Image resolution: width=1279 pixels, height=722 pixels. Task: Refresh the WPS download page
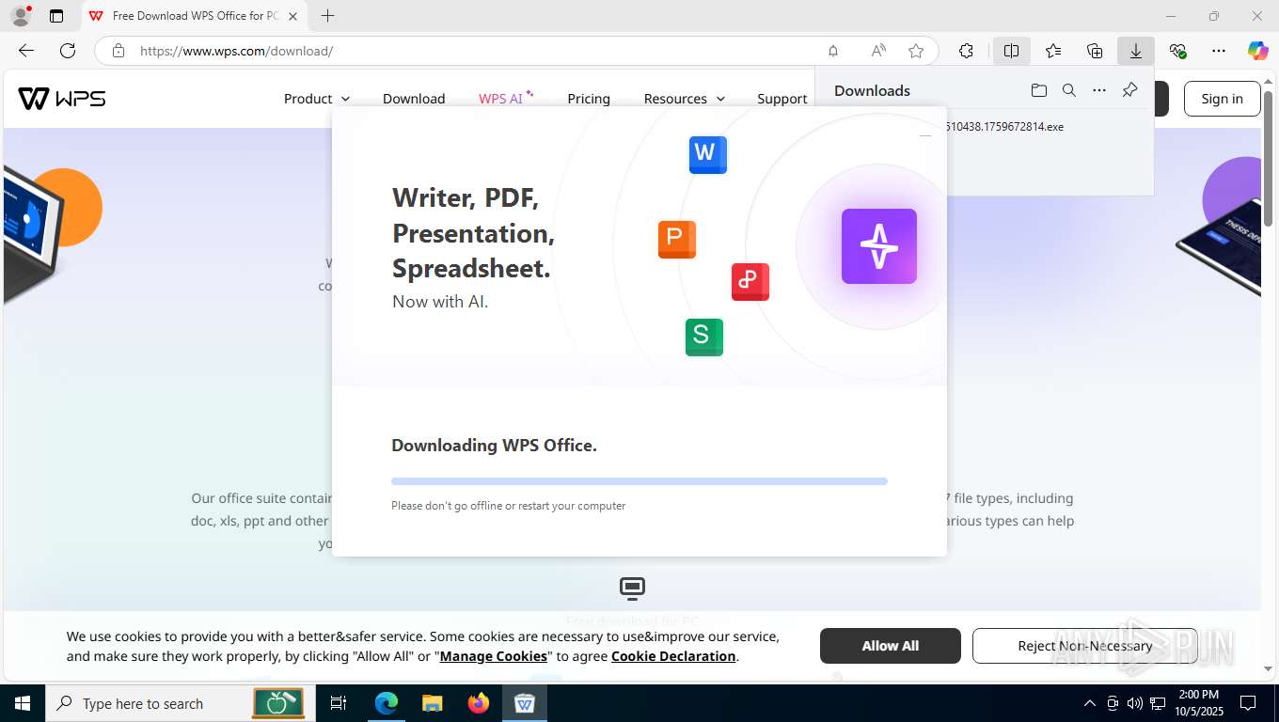click(x=68, y=51)
